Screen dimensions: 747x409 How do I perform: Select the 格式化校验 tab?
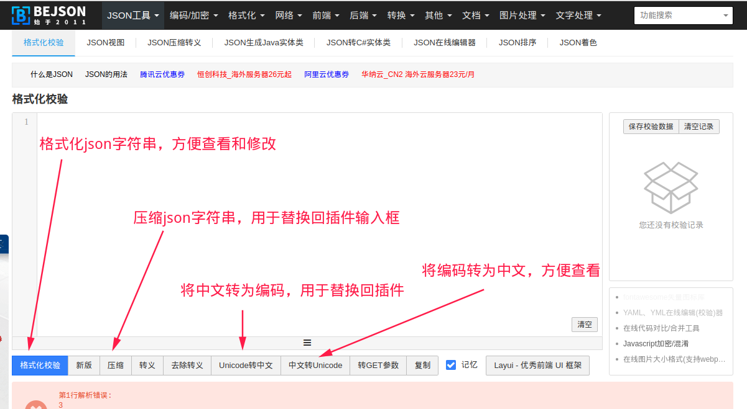[44, 42]
